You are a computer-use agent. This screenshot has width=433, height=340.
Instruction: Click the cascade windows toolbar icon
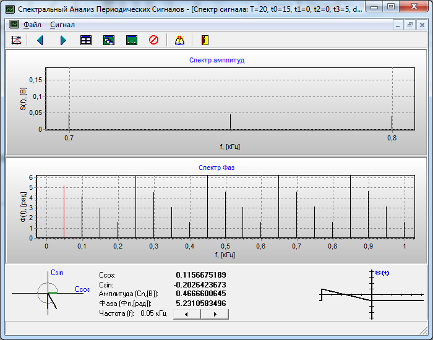pyautogui.click(x=109, y=40)
